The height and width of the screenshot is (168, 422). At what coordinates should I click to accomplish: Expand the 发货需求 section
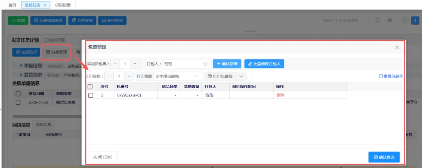point(31,75)
